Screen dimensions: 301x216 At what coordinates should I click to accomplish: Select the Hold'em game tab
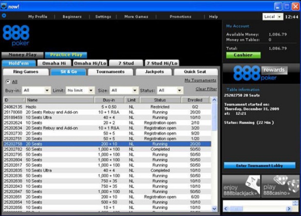19,63
